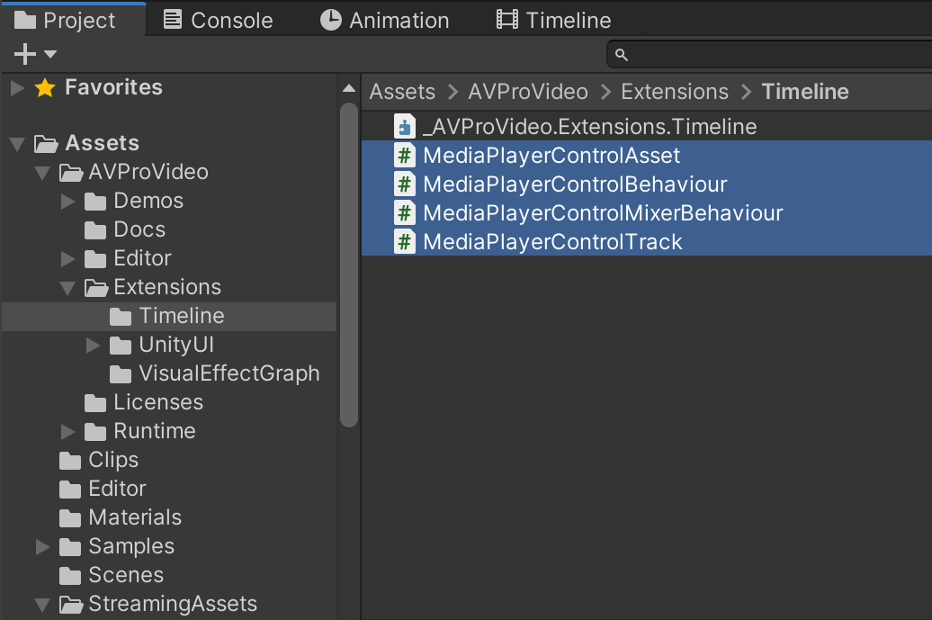
Task: Select the Timeline folder icon in tree
Action: [x=120, y=317]
